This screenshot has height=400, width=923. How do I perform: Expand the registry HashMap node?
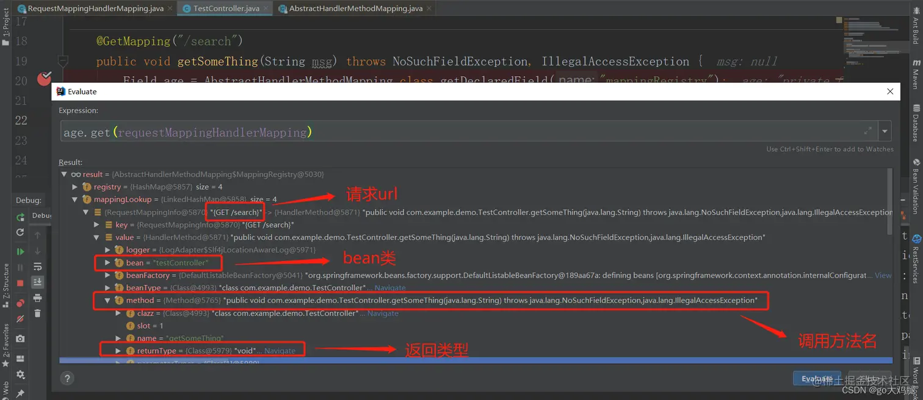pos(75,187)
